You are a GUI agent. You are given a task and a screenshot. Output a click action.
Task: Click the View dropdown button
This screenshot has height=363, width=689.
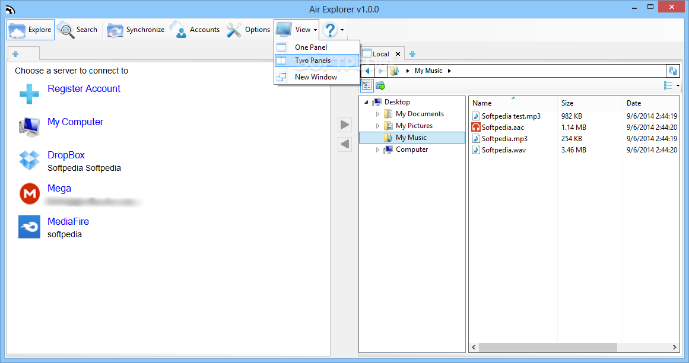tap(297, 30)
